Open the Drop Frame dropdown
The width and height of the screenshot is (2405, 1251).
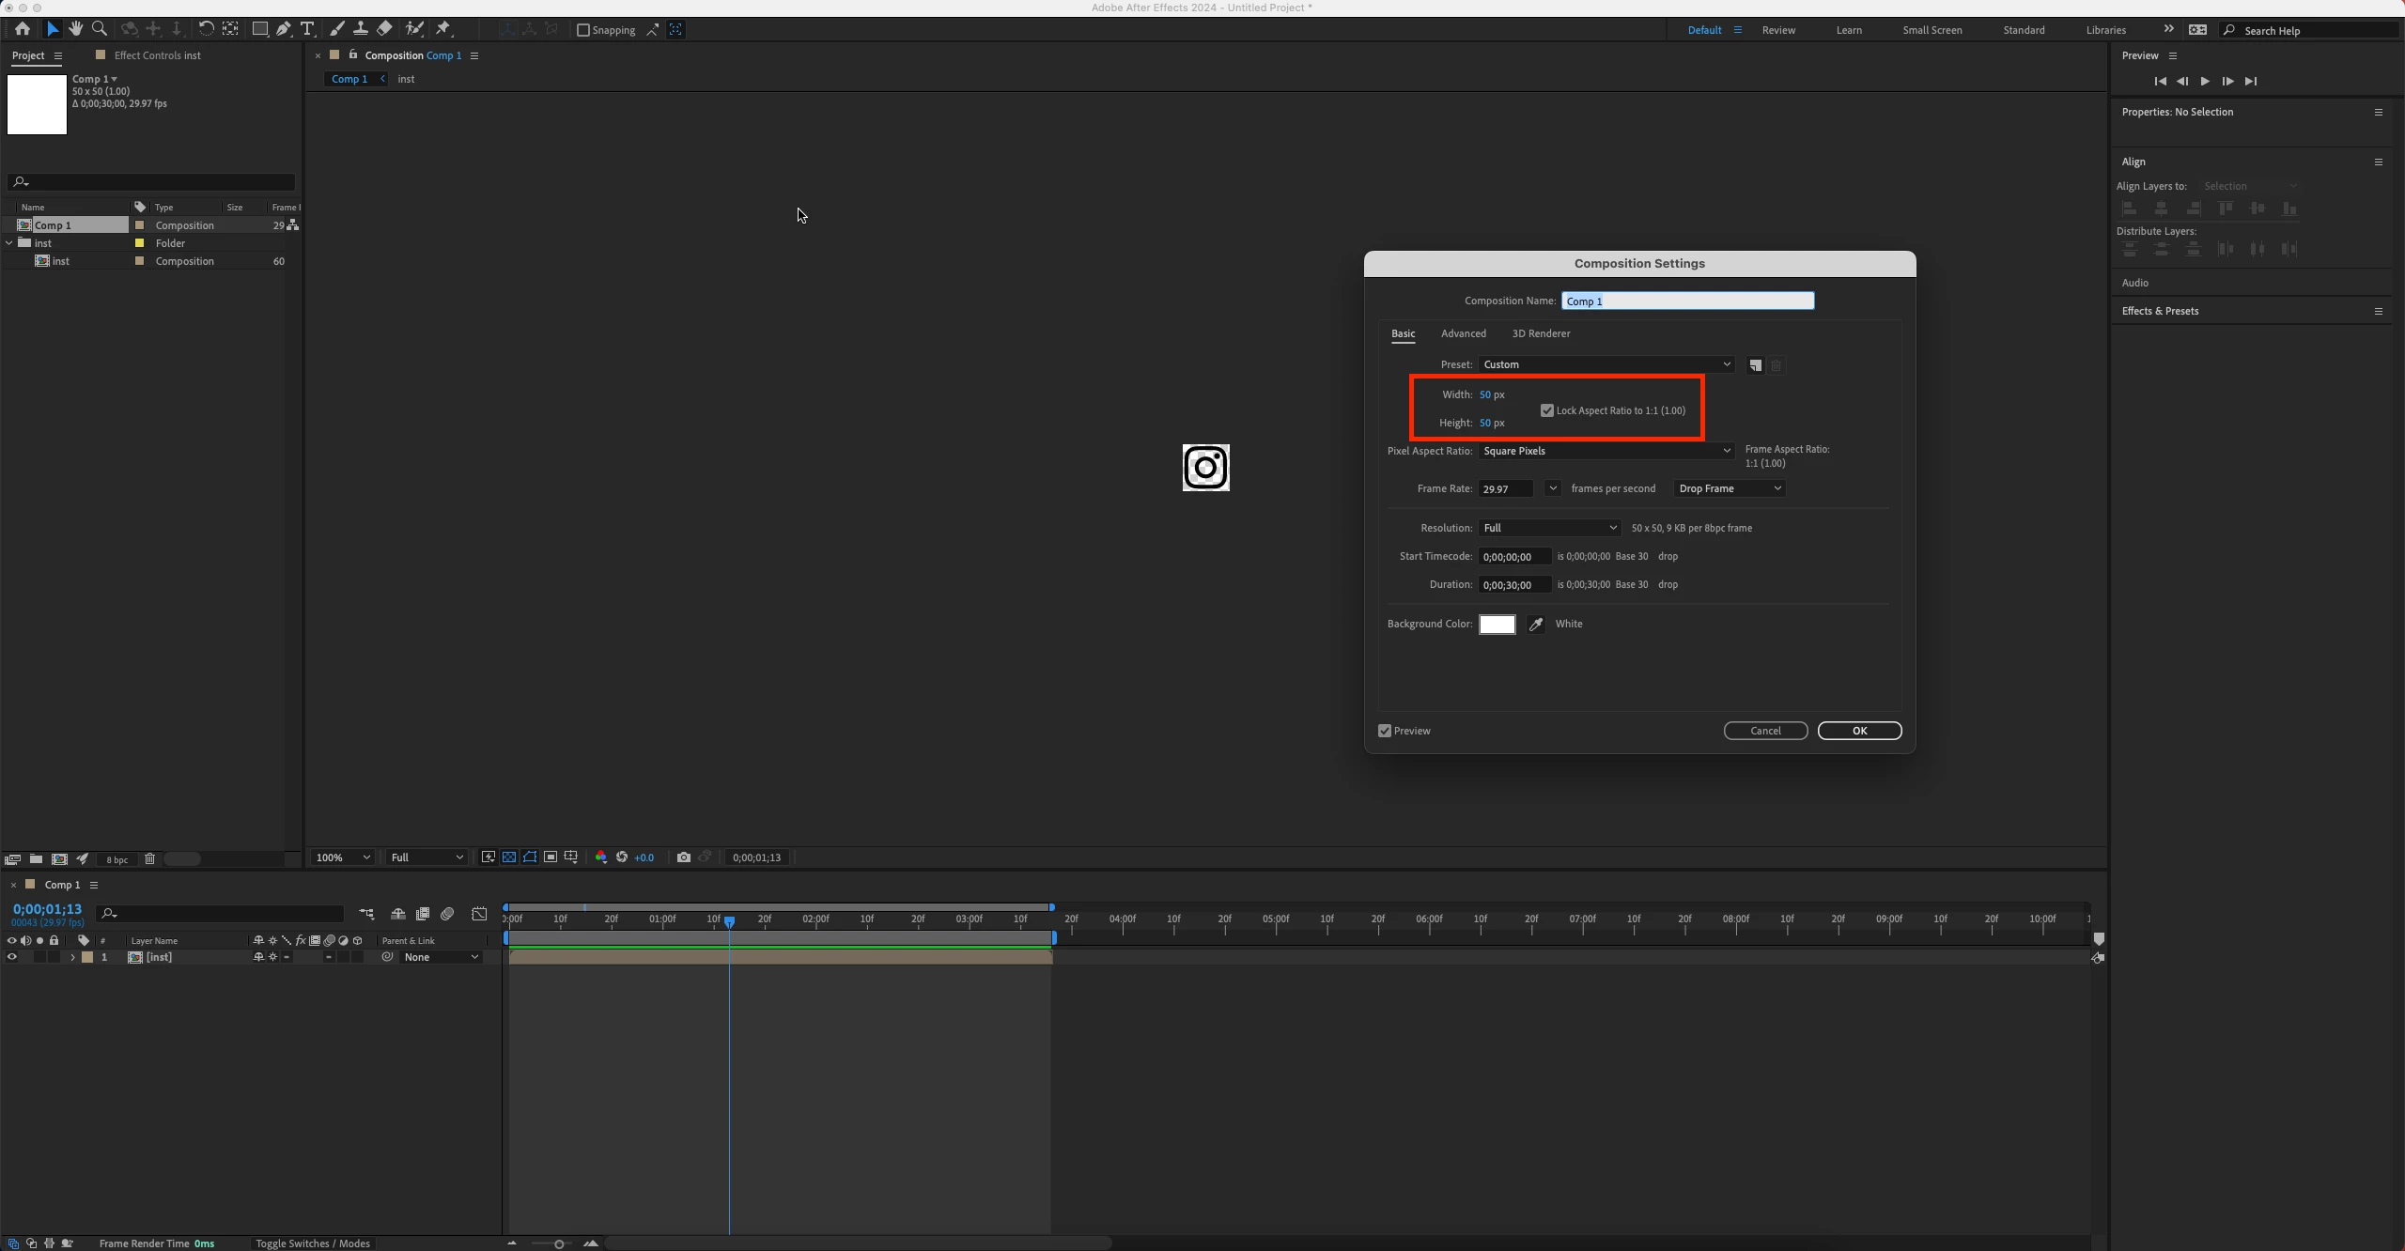tap(1729, 488)
